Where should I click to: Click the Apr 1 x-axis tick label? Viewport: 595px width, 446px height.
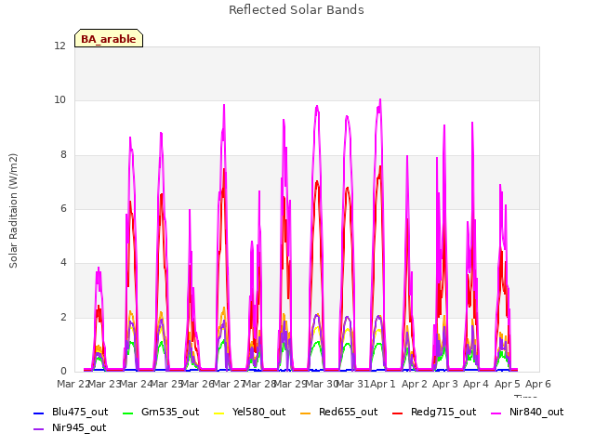383,384
